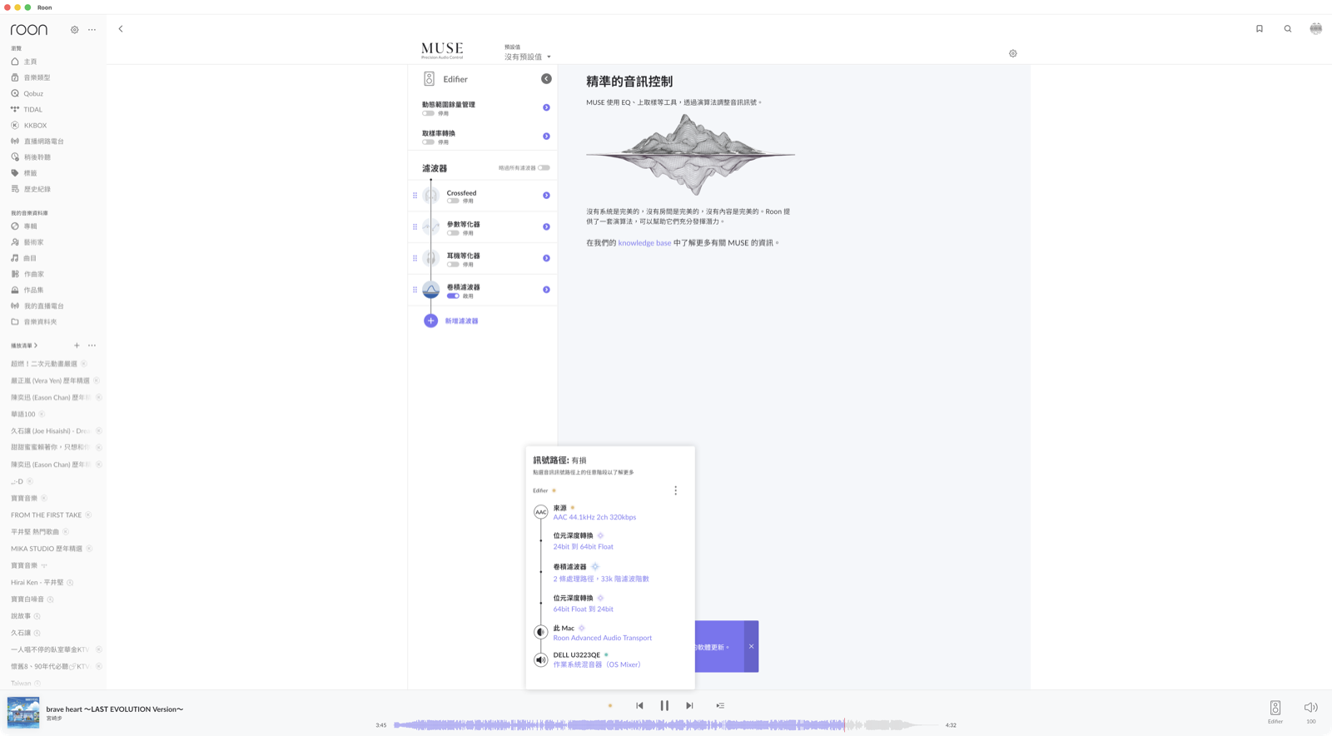The height and width of the screenshot is (736, 1332).
Task: Click 新增濾波器 add filter link
Action: [461, 321]
